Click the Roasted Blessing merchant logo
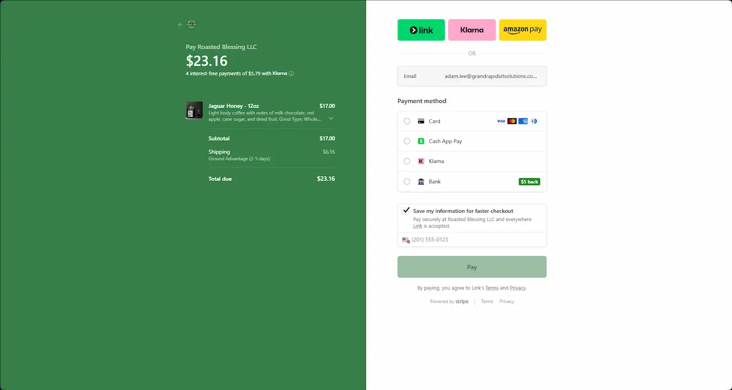Viewport: 732px width, 390px height. pyautogui.click(x=191, y=25)
